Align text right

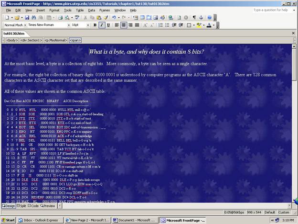click(x=130, y=25)
